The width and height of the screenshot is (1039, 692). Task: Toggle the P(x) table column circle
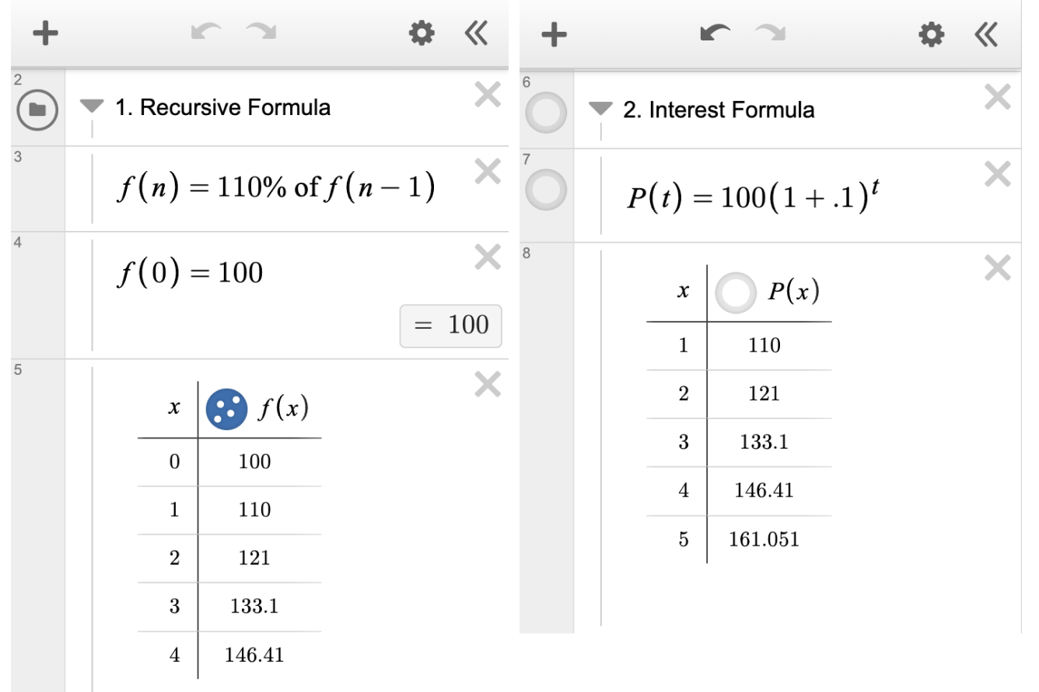tap(735, 294)
